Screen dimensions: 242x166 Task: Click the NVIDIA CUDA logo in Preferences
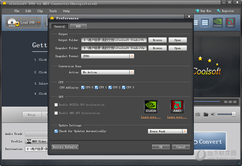[x=151, y=107]
